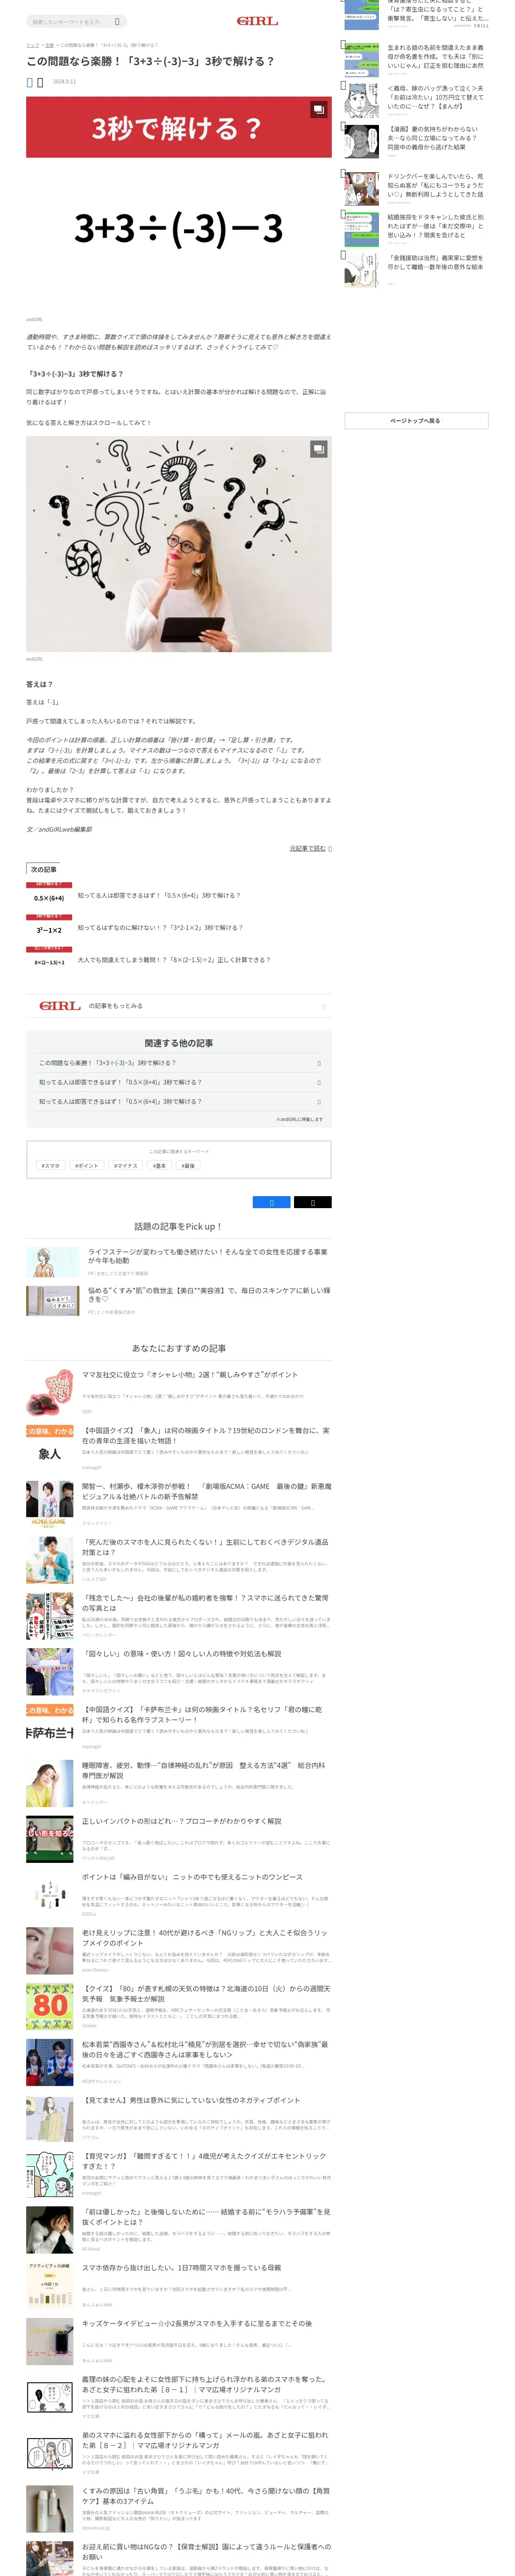This screenshot has height=2576, width=515.
Task: Open sidebar article 義母、嫁のバッグ漁って泣く
Action: (x=435, y=97)
